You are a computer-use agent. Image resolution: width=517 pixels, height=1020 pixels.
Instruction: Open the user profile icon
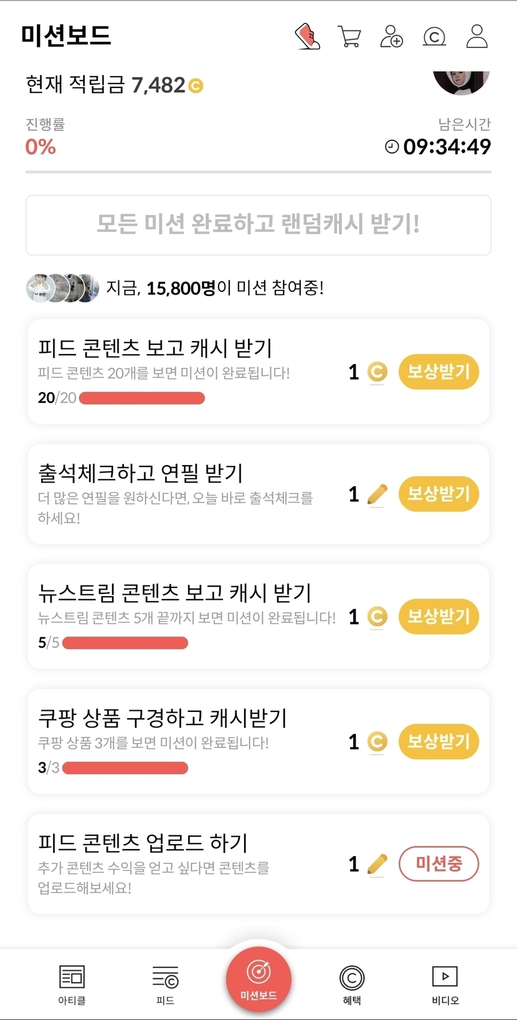coord(477,37)
